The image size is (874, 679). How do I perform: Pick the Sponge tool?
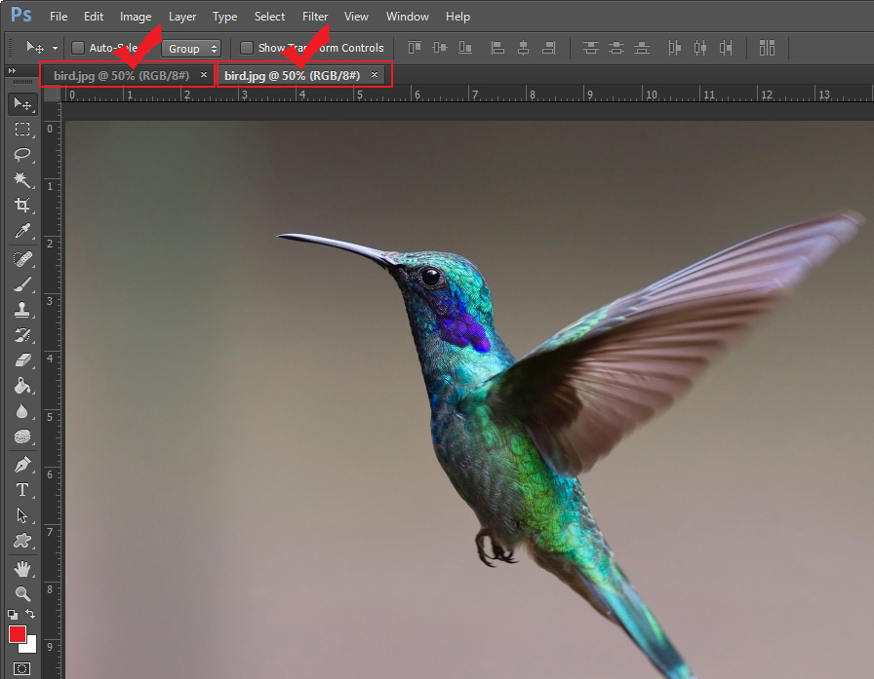tap(22, 436)
